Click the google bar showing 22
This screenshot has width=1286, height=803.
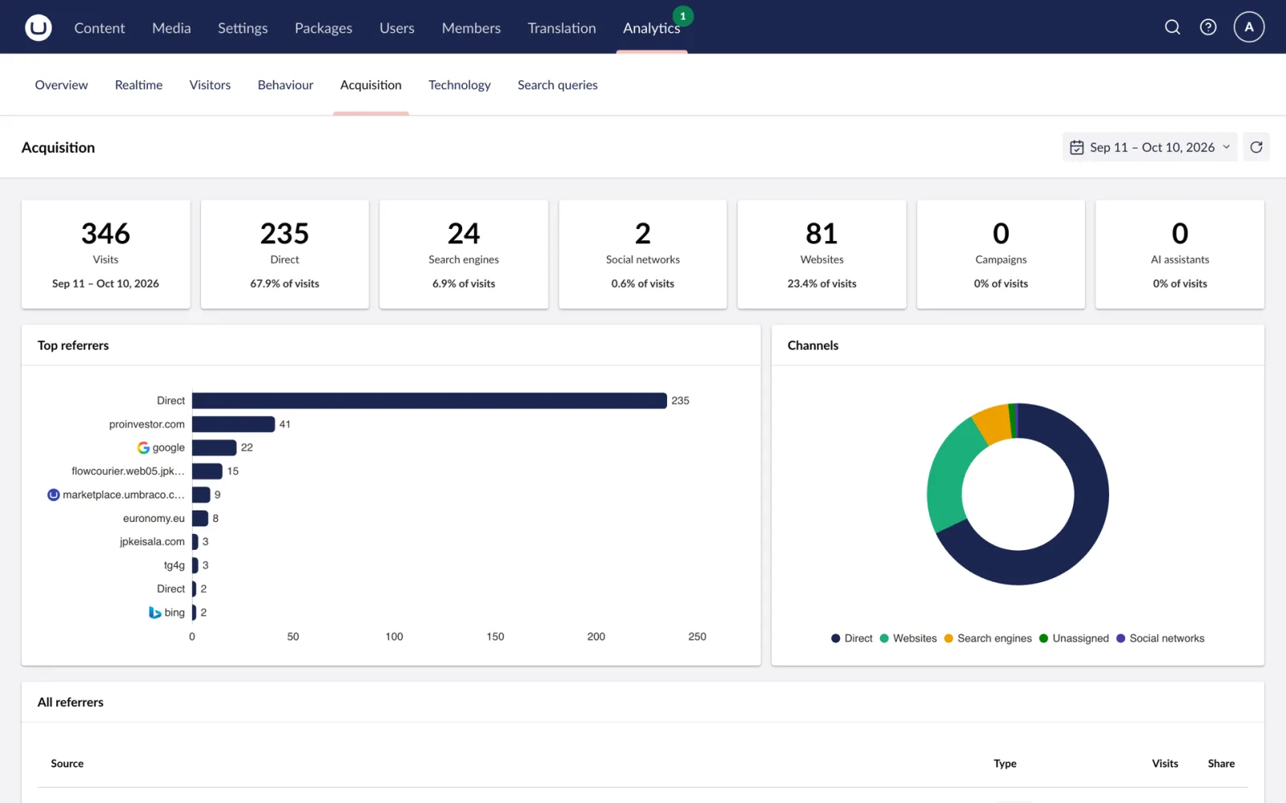(214, 447)
